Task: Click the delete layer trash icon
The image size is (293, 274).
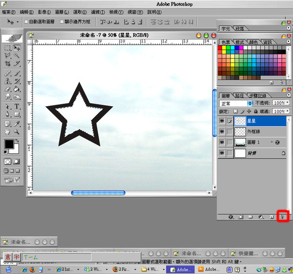Action: point(282,216)
